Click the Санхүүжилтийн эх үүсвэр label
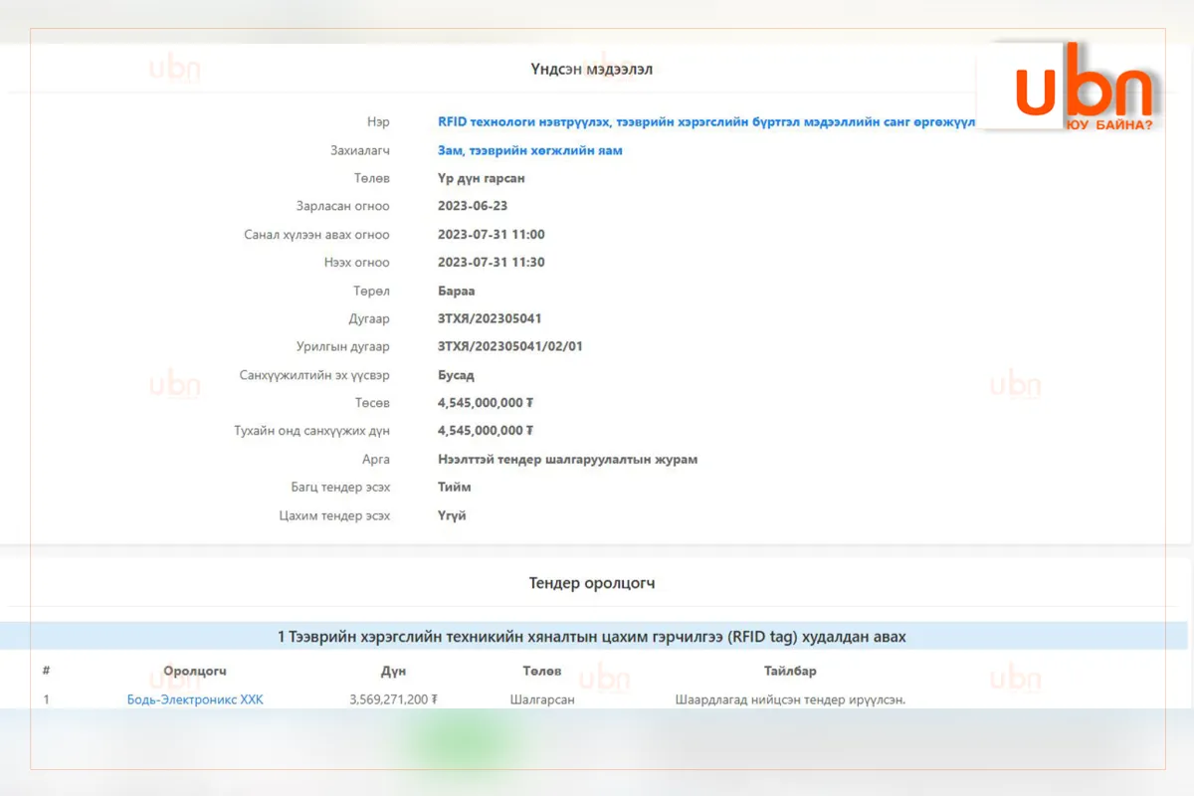1194x796 pixels. click(x=315, y=375)
